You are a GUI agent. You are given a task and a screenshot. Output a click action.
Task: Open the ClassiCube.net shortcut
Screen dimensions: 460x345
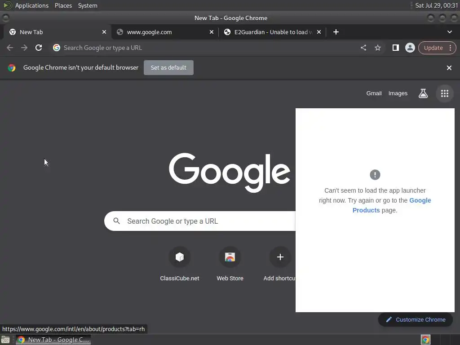(180, 264)
